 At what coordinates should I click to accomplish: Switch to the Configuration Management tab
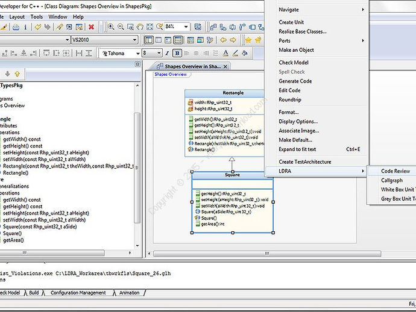click(78, 293)
